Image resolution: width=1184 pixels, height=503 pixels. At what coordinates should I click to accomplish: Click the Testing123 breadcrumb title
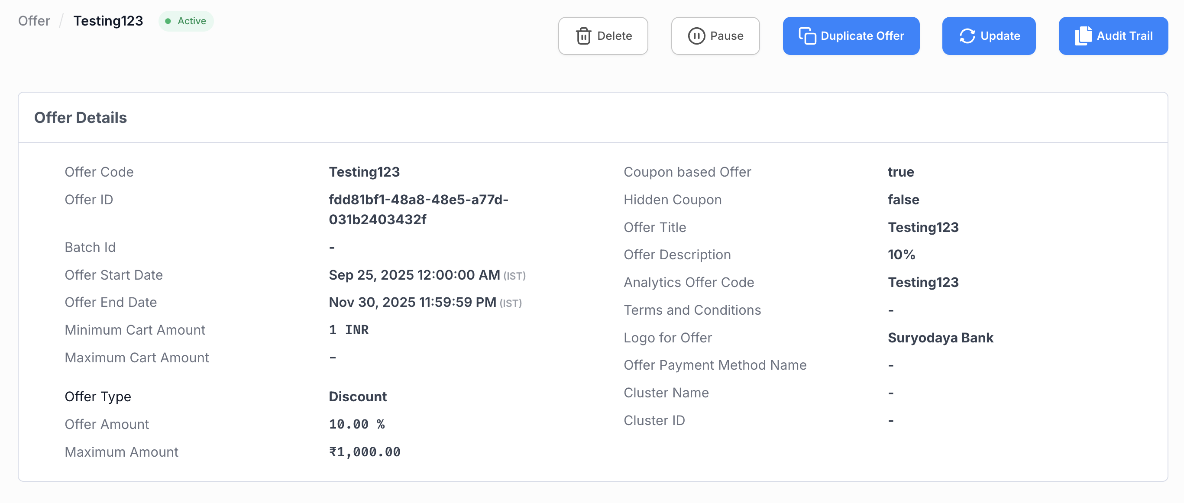tap(108, 21)
